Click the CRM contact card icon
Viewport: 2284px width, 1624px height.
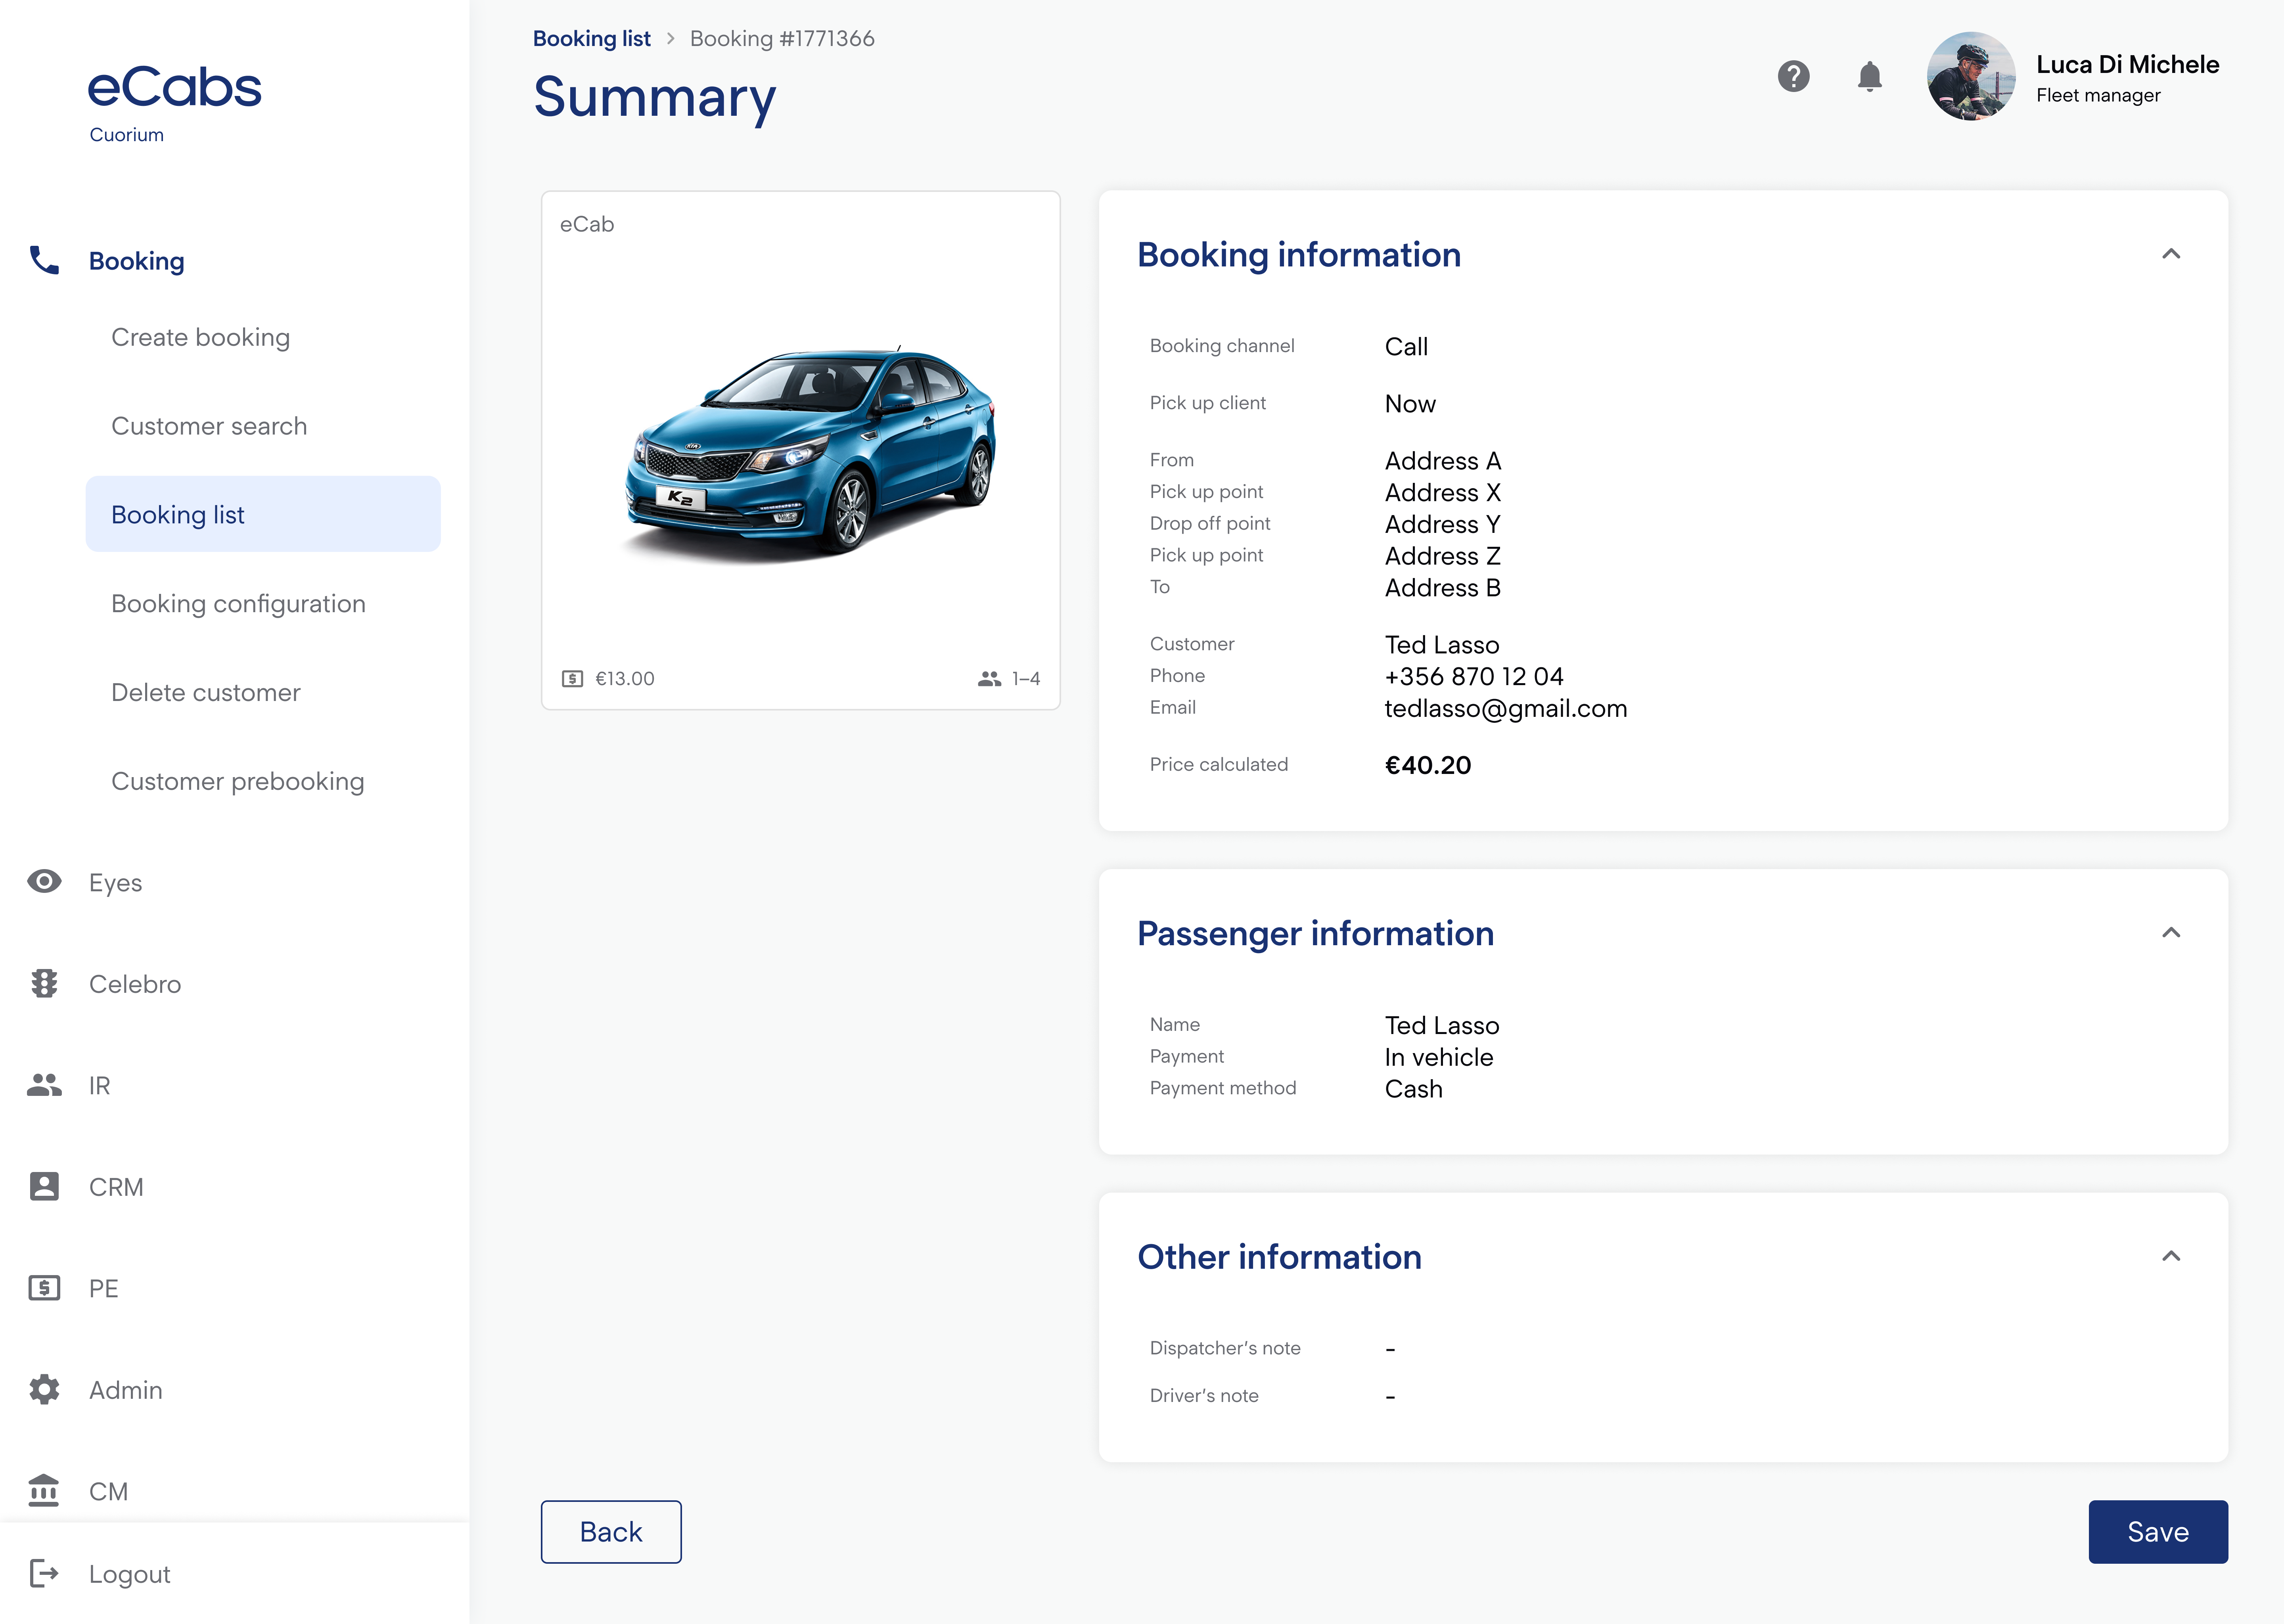[x=44, y=1186]
